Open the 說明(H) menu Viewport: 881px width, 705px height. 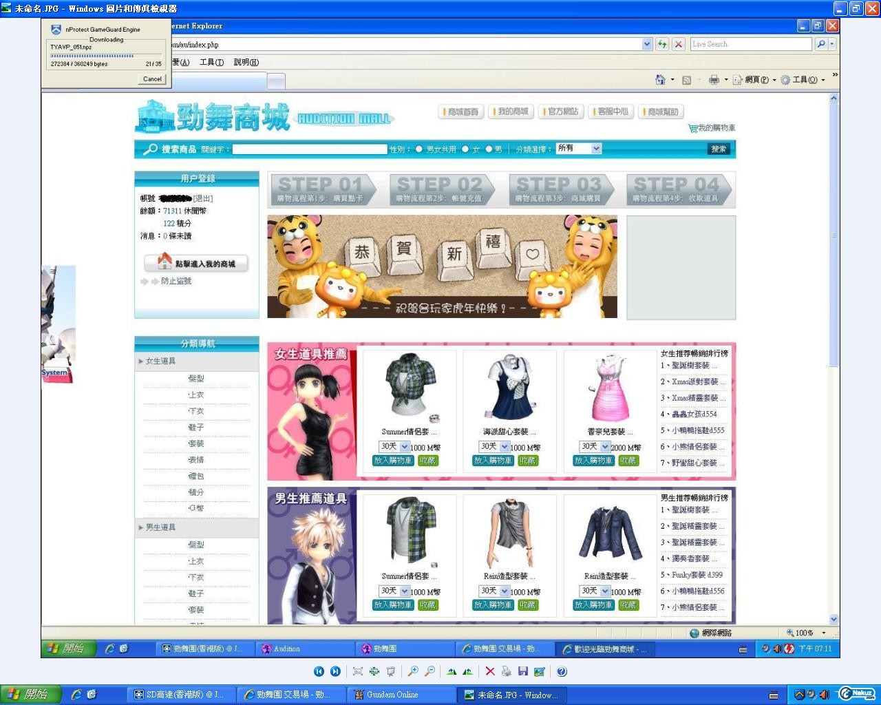point(246,62)
